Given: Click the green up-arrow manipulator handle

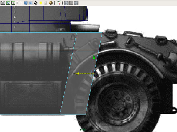Looking at the screenshot, I should point(94,56).
